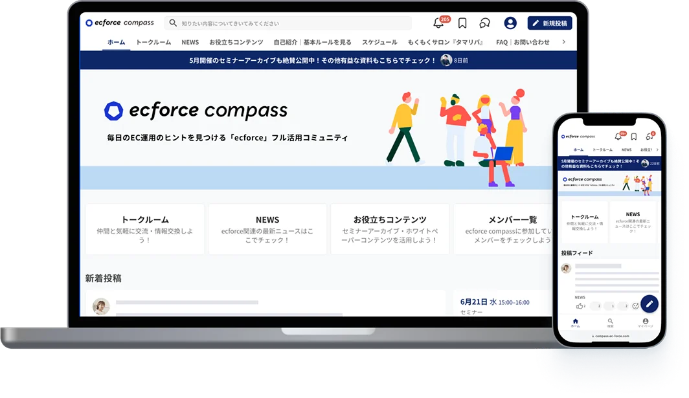Tap add reaction smiley on phone post
Viewport: 689px width, 398px height.
(635, 306)
